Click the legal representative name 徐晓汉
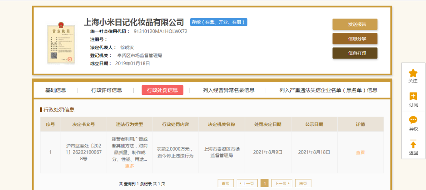Image resolution: width=426 pixels, height=190 pixels. pos(127,48)
